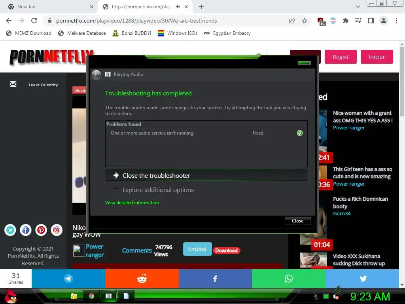Open a new tab with plus button
The image size is (405, 304).
click(201, 7)
